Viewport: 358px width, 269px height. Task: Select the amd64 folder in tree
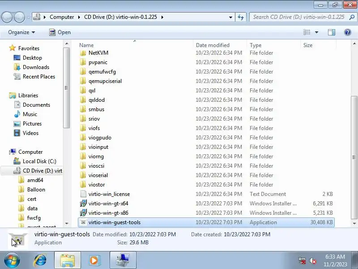click(x=35, y=180)
